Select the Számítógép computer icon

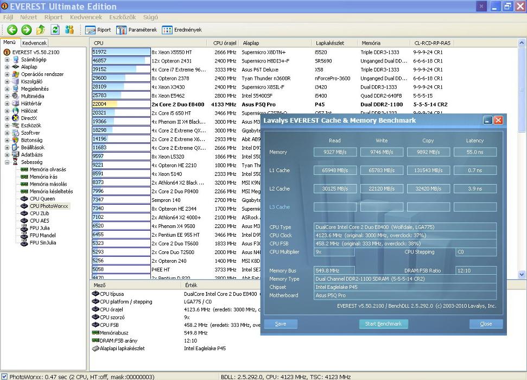pos(16,60)
